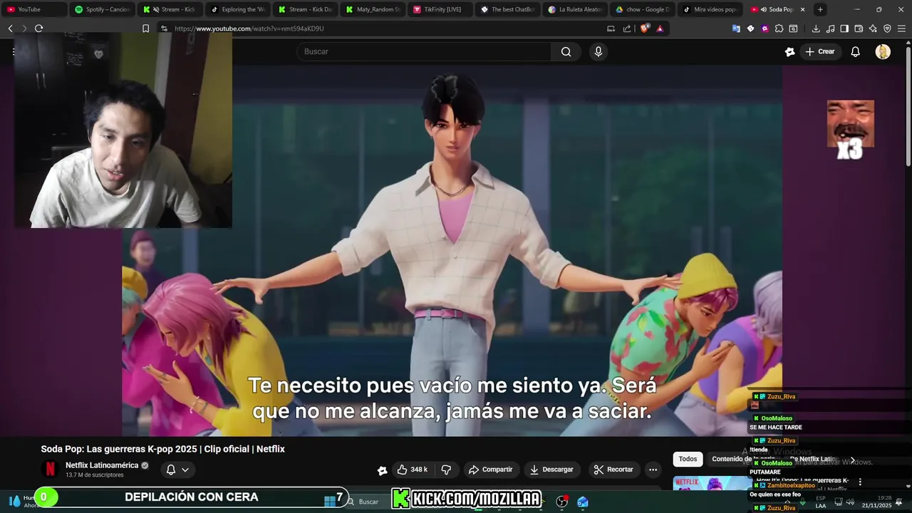The height and width of the screenshot is (513, 912).
Task: Open the browser downloads icon
Action: (816, 28)
